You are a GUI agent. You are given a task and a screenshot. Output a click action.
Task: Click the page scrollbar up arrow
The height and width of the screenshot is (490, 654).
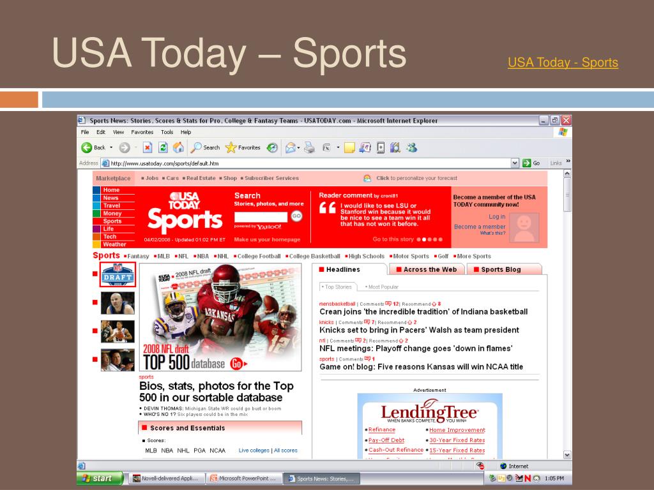567,174
